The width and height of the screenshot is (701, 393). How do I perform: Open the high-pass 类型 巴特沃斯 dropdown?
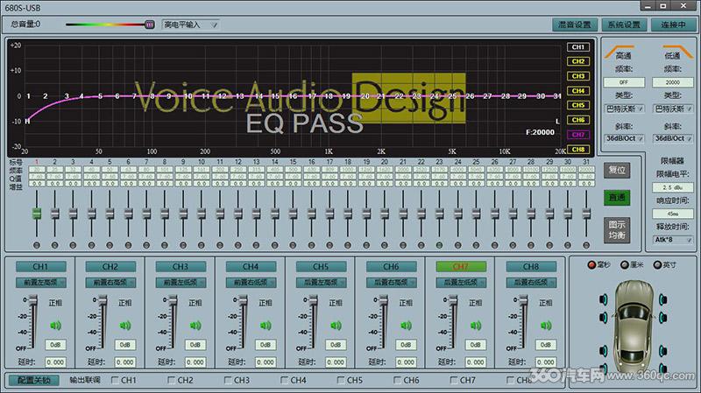click(624, 109)
